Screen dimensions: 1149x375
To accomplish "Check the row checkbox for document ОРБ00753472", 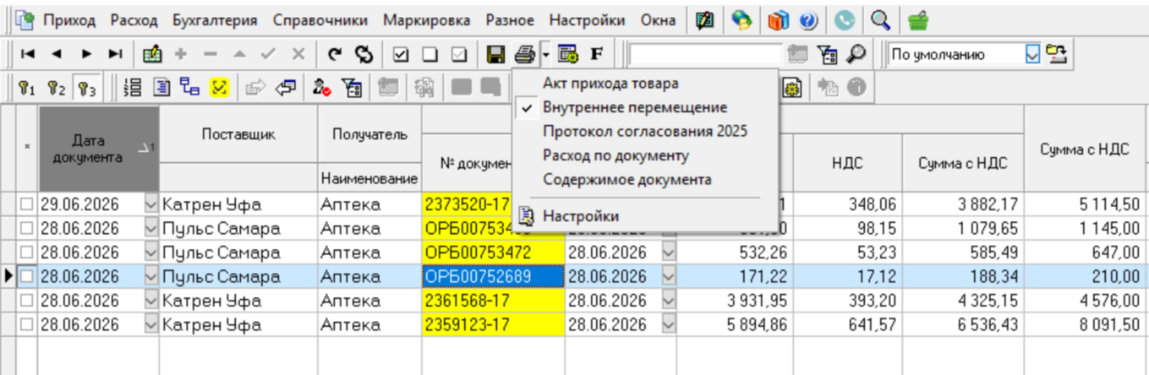I will click(28, 252).
